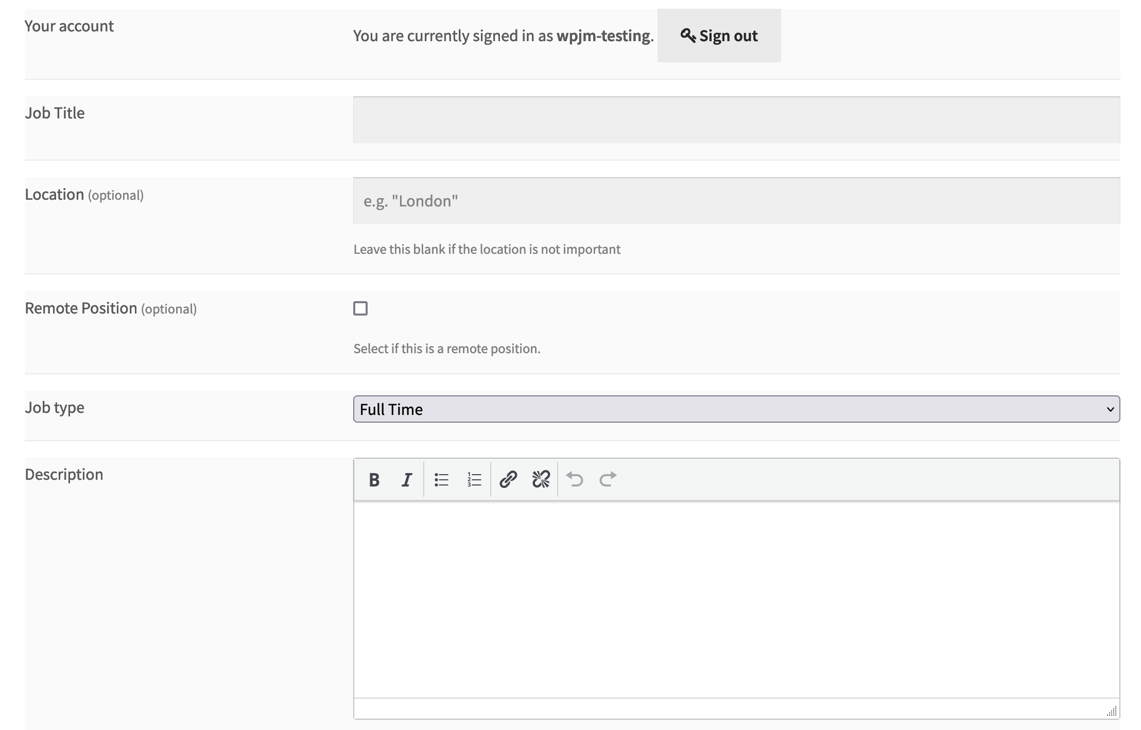Click the Job type dropdown chevron
The height and width of the screenshot is (730, 1141).
point(1111,409)
